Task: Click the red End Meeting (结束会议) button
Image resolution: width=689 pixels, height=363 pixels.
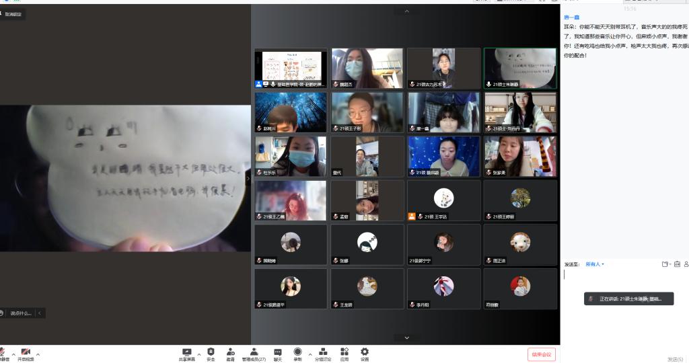Action: coord(541,354)
